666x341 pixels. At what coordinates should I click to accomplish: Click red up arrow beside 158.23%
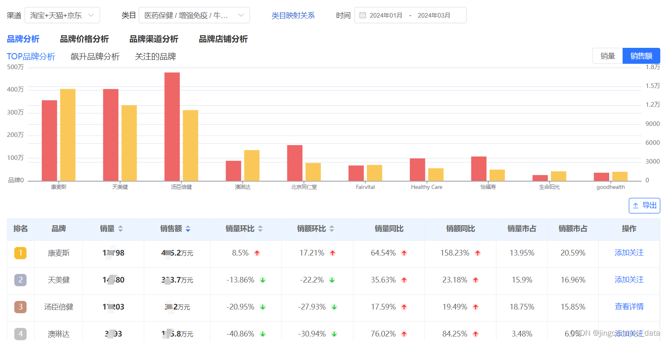[478, 253]
